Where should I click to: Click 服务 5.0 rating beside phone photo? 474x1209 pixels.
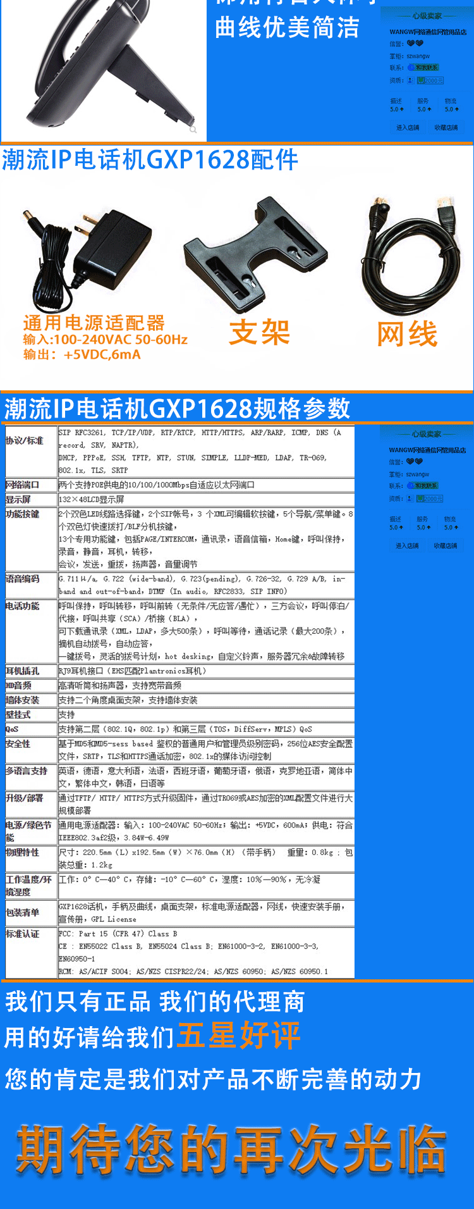pos(423,105)
